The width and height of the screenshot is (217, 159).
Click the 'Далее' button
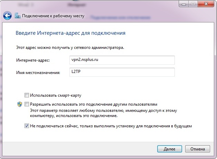tap(170, 149)
